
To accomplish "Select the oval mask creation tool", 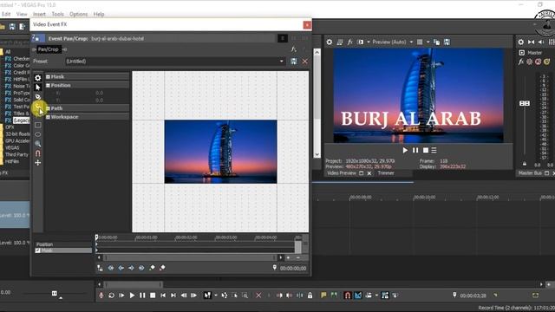I will click(38, 134).
